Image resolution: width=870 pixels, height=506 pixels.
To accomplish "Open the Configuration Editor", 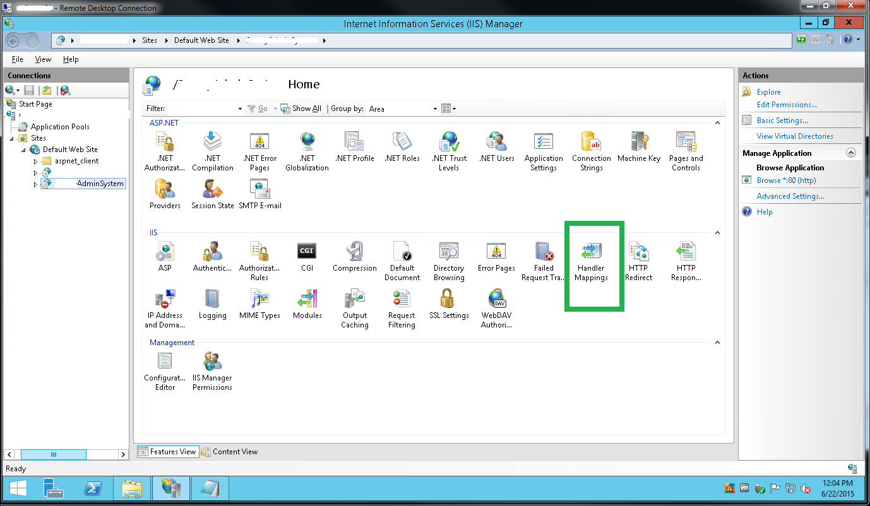I will pyautogui.click(x=165, y=366).
